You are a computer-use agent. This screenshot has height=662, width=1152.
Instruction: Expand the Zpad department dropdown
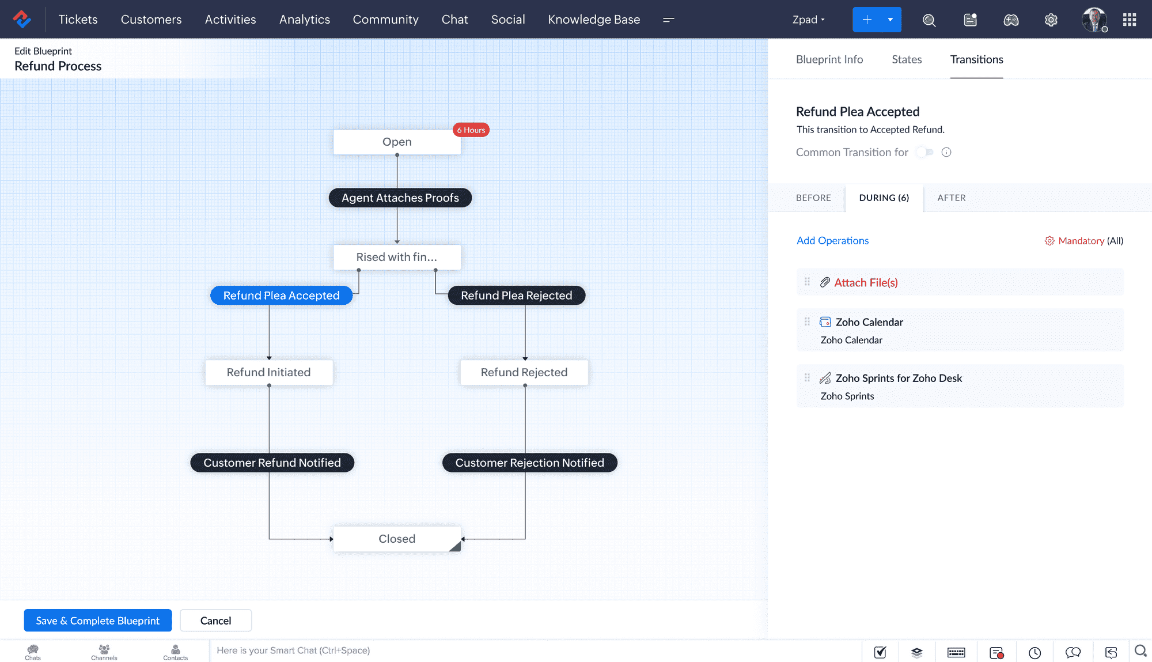point(808,20)
